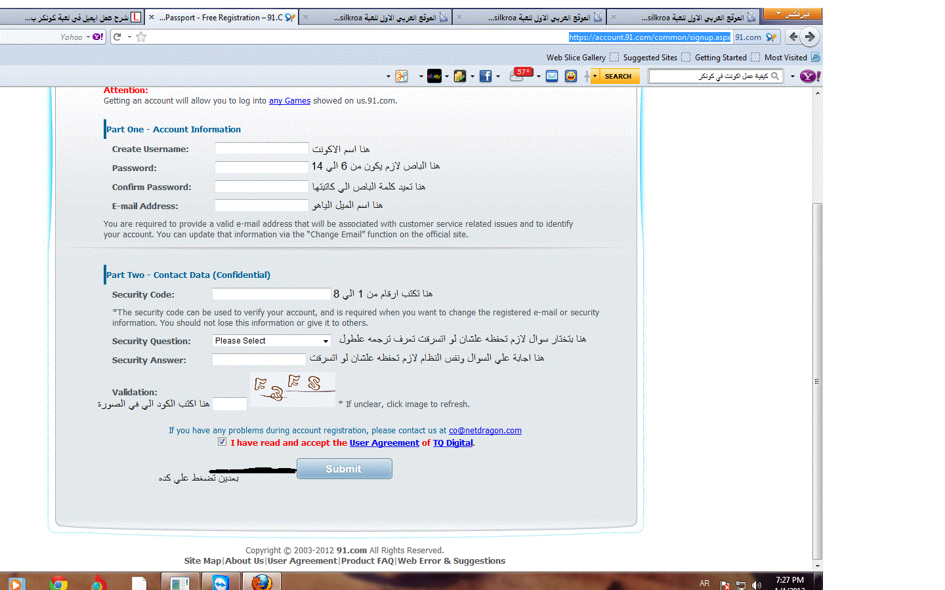Click the Validation code input field
The image size is (945, 590).
tap(230, 404)
